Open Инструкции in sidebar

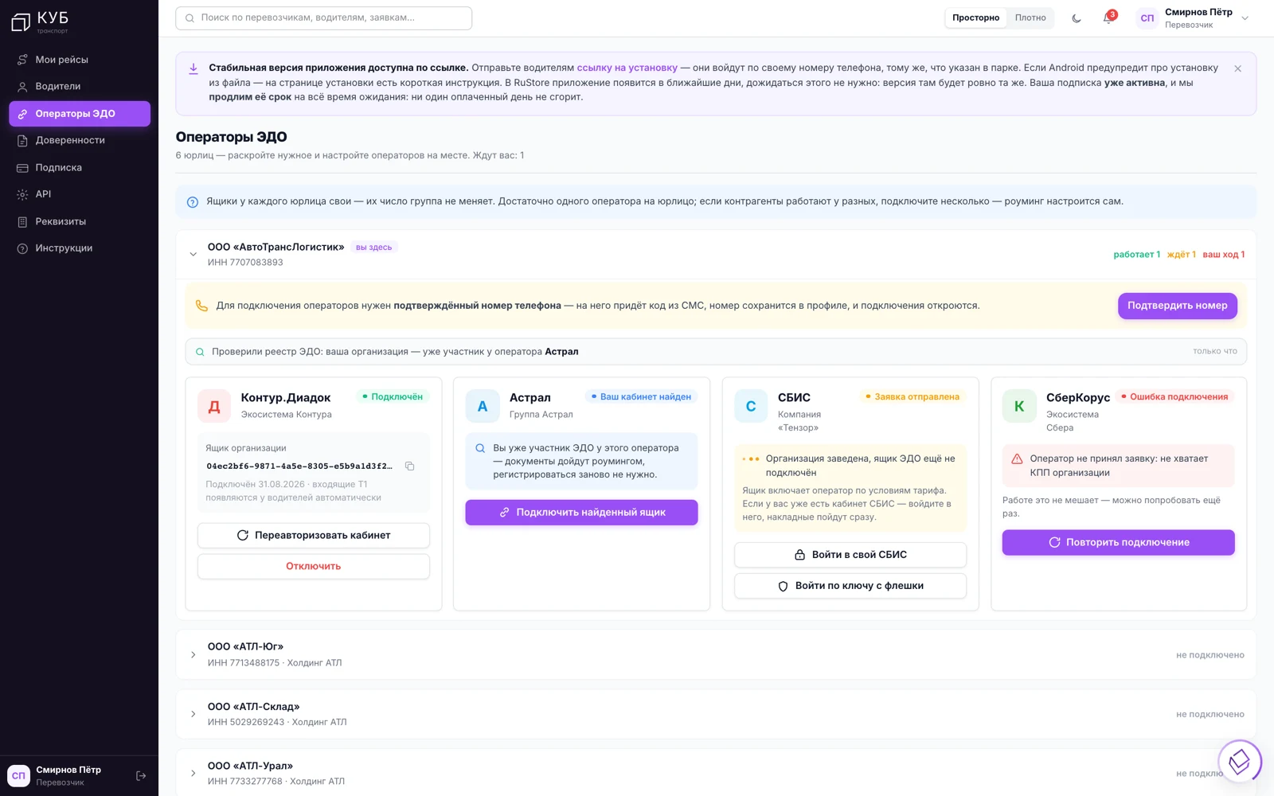tap(80, 248)
